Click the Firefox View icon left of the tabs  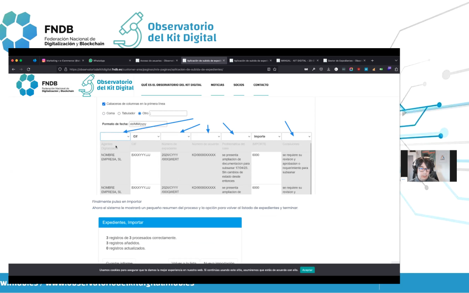35,60
